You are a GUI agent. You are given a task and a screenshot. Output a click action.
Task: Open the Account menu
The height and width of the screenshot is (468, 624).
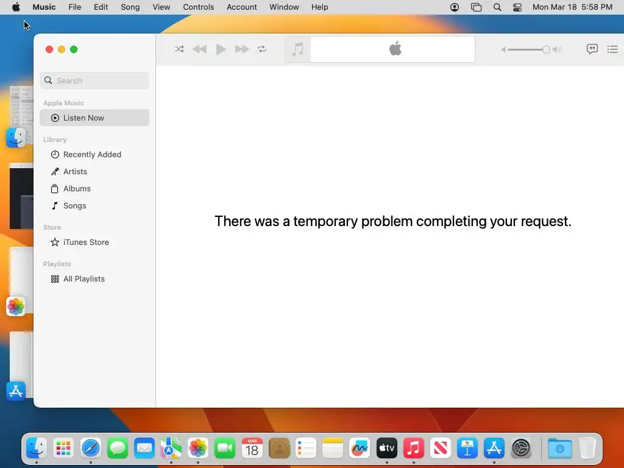[x=241, y=7]
